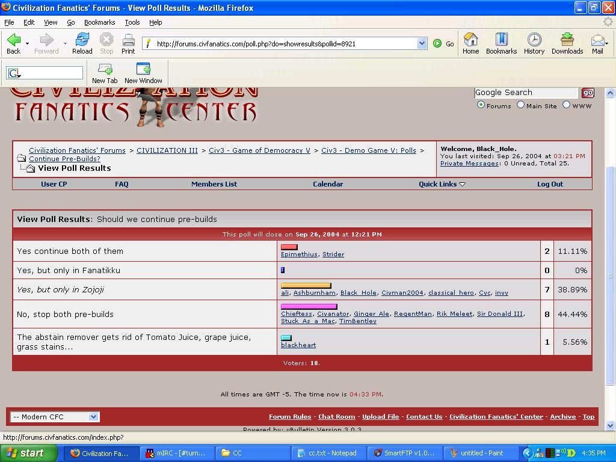Open the Edit menu
The width and height of the screenshot is (616, 462).
pyautogui.click(x=29, y=22)
